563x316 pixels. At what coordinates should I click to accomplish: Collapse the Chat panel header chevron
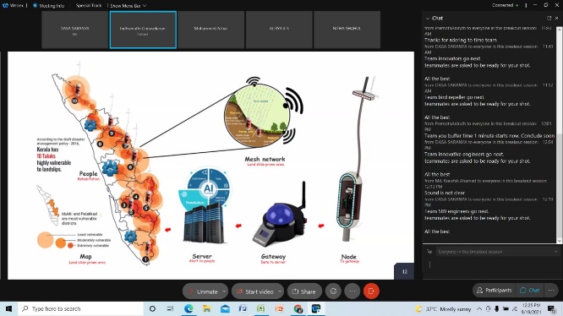[x=428, y=19]
